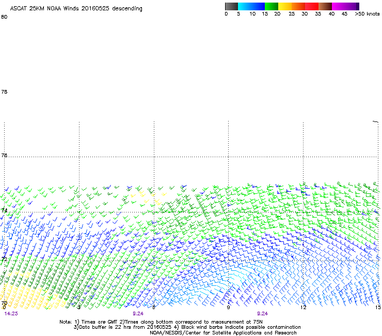
Task: Click the latitude axis label '74'
Action: click(4, 210)
